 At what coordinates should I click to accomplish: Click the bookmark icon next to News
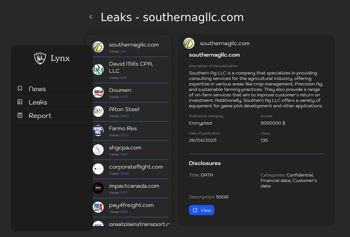20,88
